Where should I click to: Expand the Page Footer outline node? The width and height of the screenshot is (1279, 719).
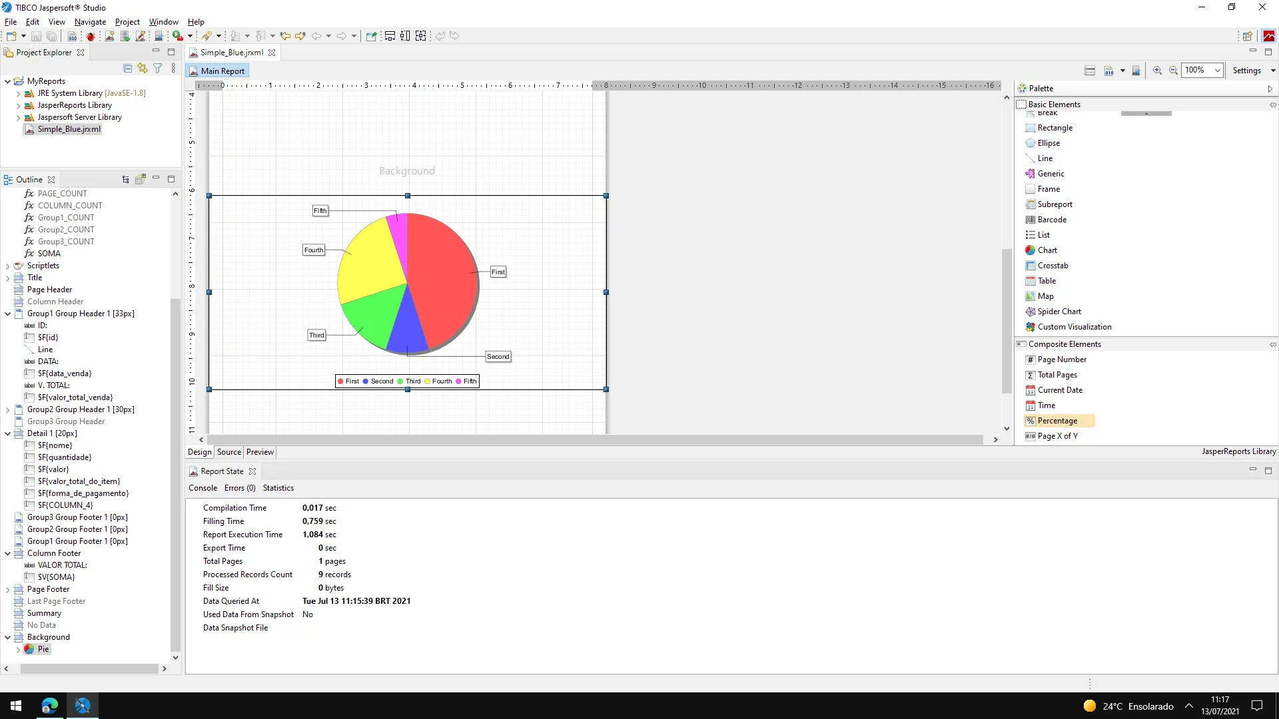[8, 589]
